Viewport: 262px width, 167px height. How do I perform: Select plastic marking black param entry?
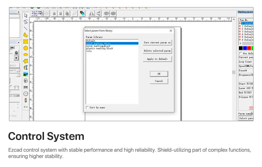[x=112, y=48]
